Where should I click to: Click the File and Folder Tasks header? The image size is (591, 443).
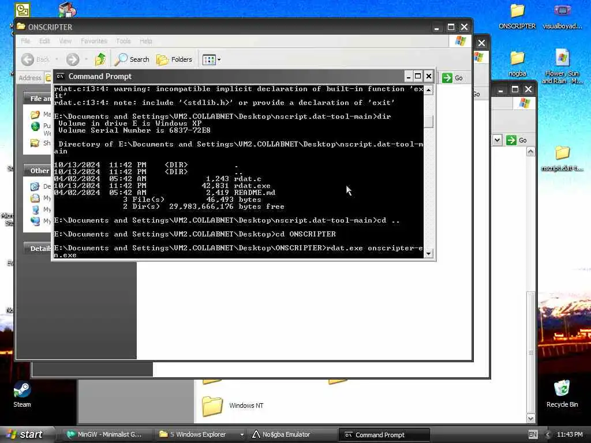[37, 98]
